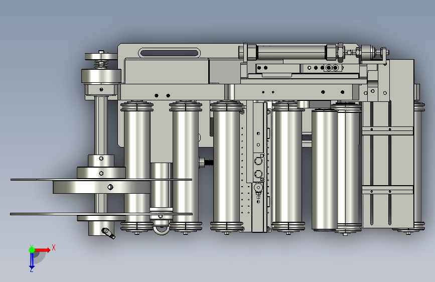Select the compression spring under the top-left disc
Viewport: 435px width, 282px height.
point(101,64)
